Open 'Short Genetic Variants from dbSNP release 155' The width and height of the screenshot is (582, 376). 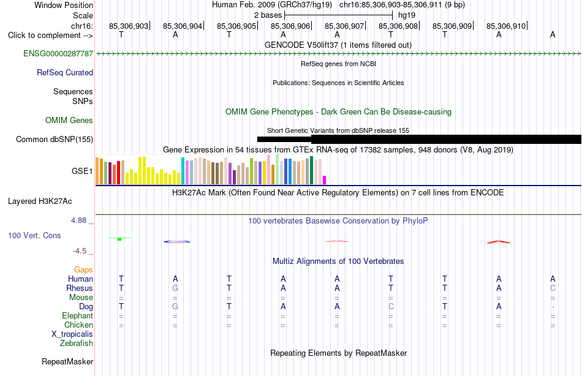click(338, 130)
